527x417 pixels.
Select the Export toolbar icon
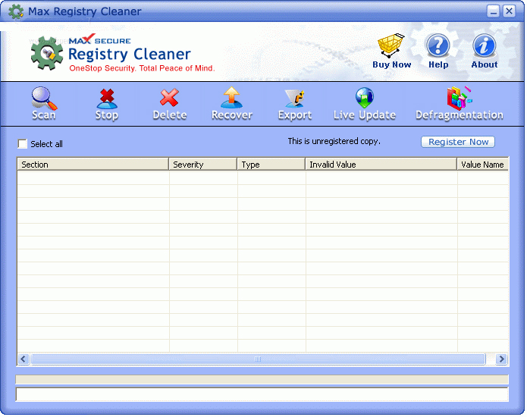pyautogui.click(x=295, y=103)
